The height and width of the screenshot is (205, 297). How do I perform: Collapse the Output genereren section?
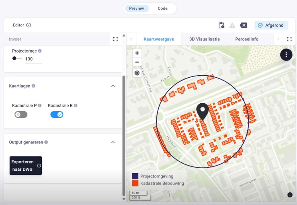coord(113,142)
